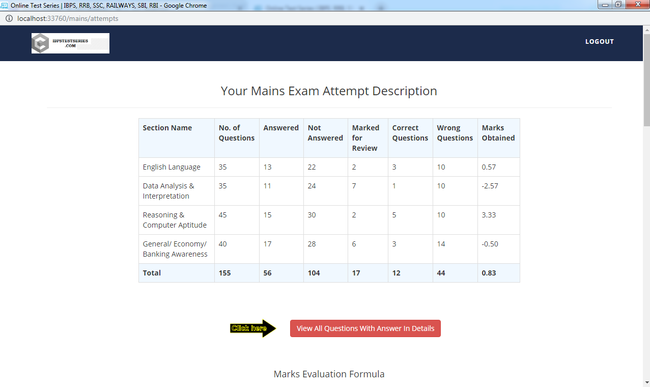
Task: Click wrong questions 10 for Reasoning section
Action: point(441,215)
